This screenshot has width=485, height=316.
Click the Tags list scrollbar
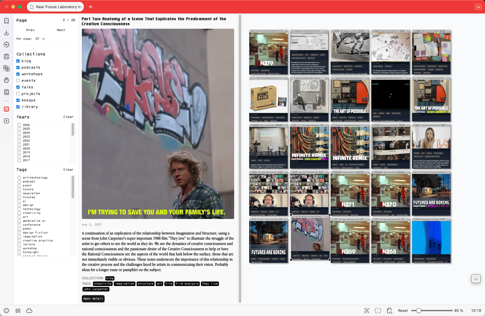click(x=73, y=187)
